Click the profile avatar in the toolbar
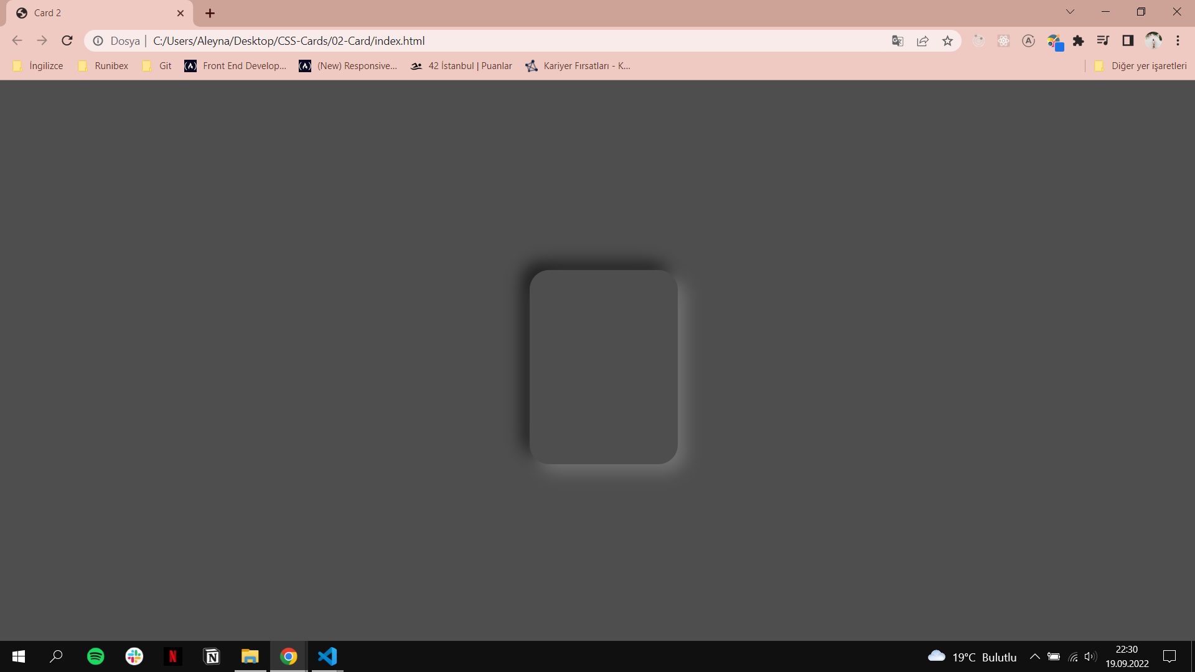This screenshot has width=1195, height=672. (1153, 40)
